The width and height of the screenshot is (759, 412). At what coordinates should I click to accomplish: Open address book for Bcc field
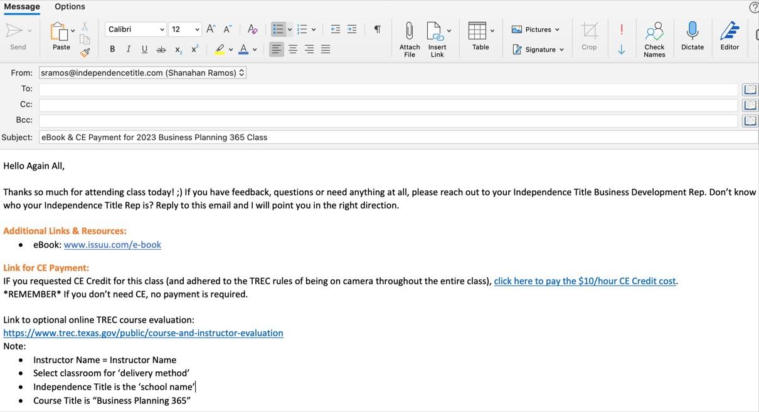[750, 121]
